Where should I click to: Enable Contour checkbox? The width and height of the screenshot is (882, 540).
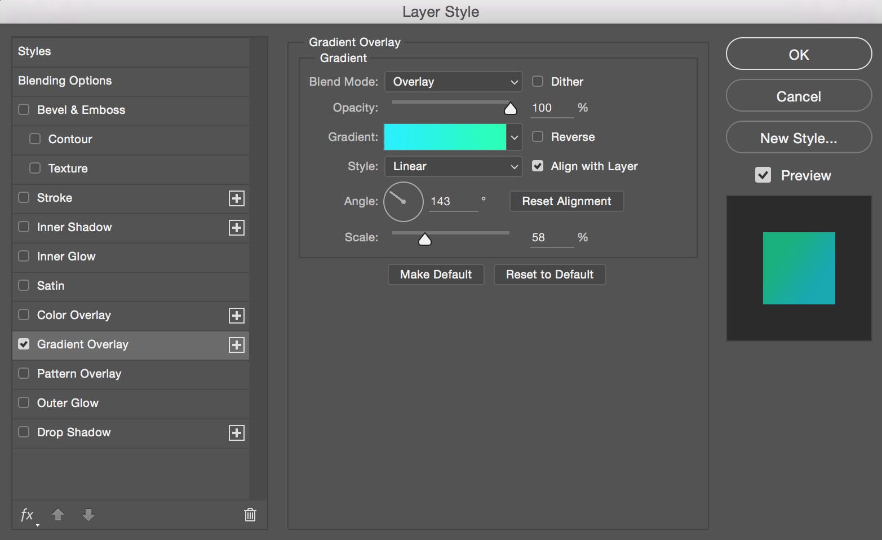(x=35, y=139)
